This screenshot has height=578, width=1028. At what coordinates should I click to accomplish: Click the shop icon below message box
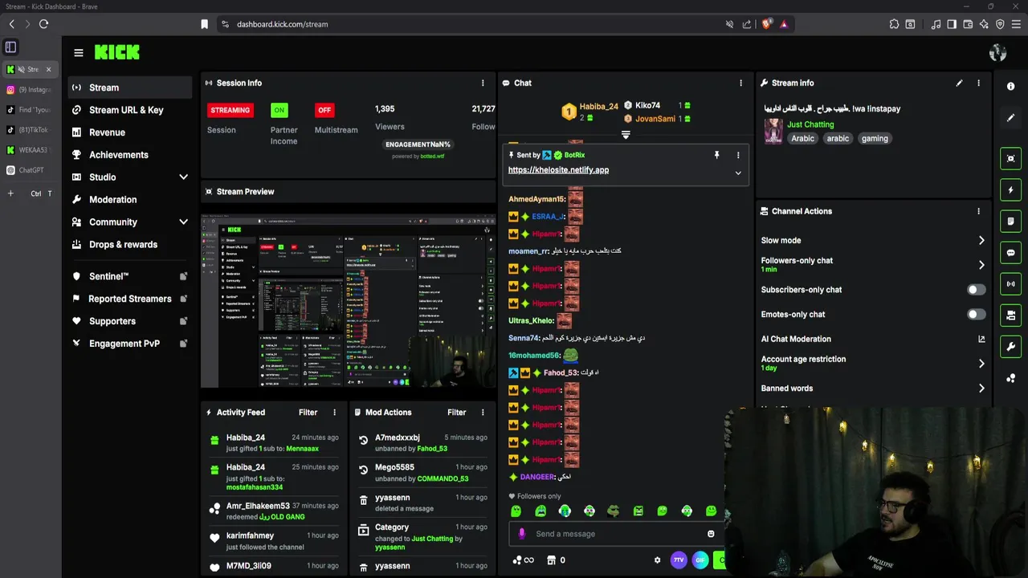pos(551,560)
